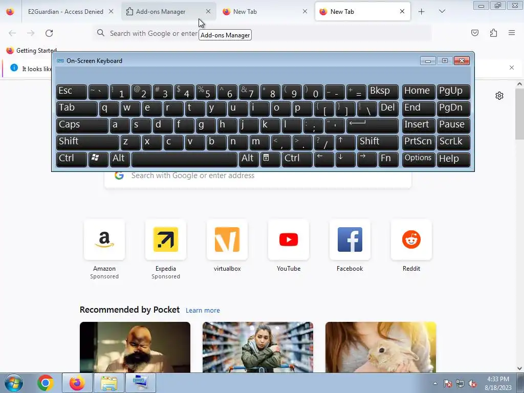Click the URL bar search field
This screenshot has width=524, height=393.
263,33
